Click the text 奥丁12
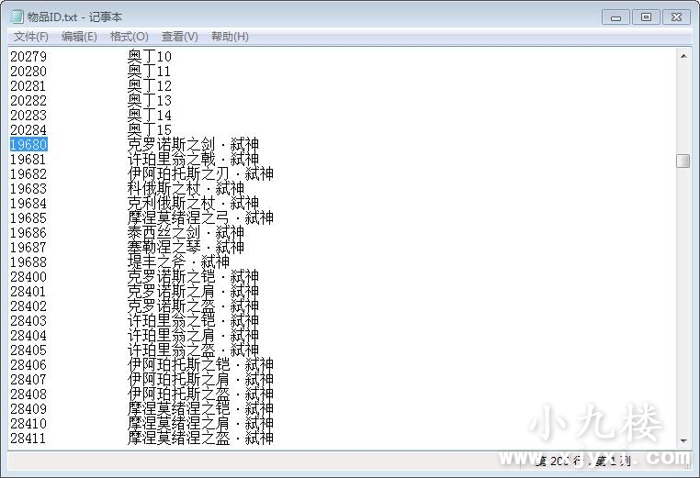 click(150, 86)
